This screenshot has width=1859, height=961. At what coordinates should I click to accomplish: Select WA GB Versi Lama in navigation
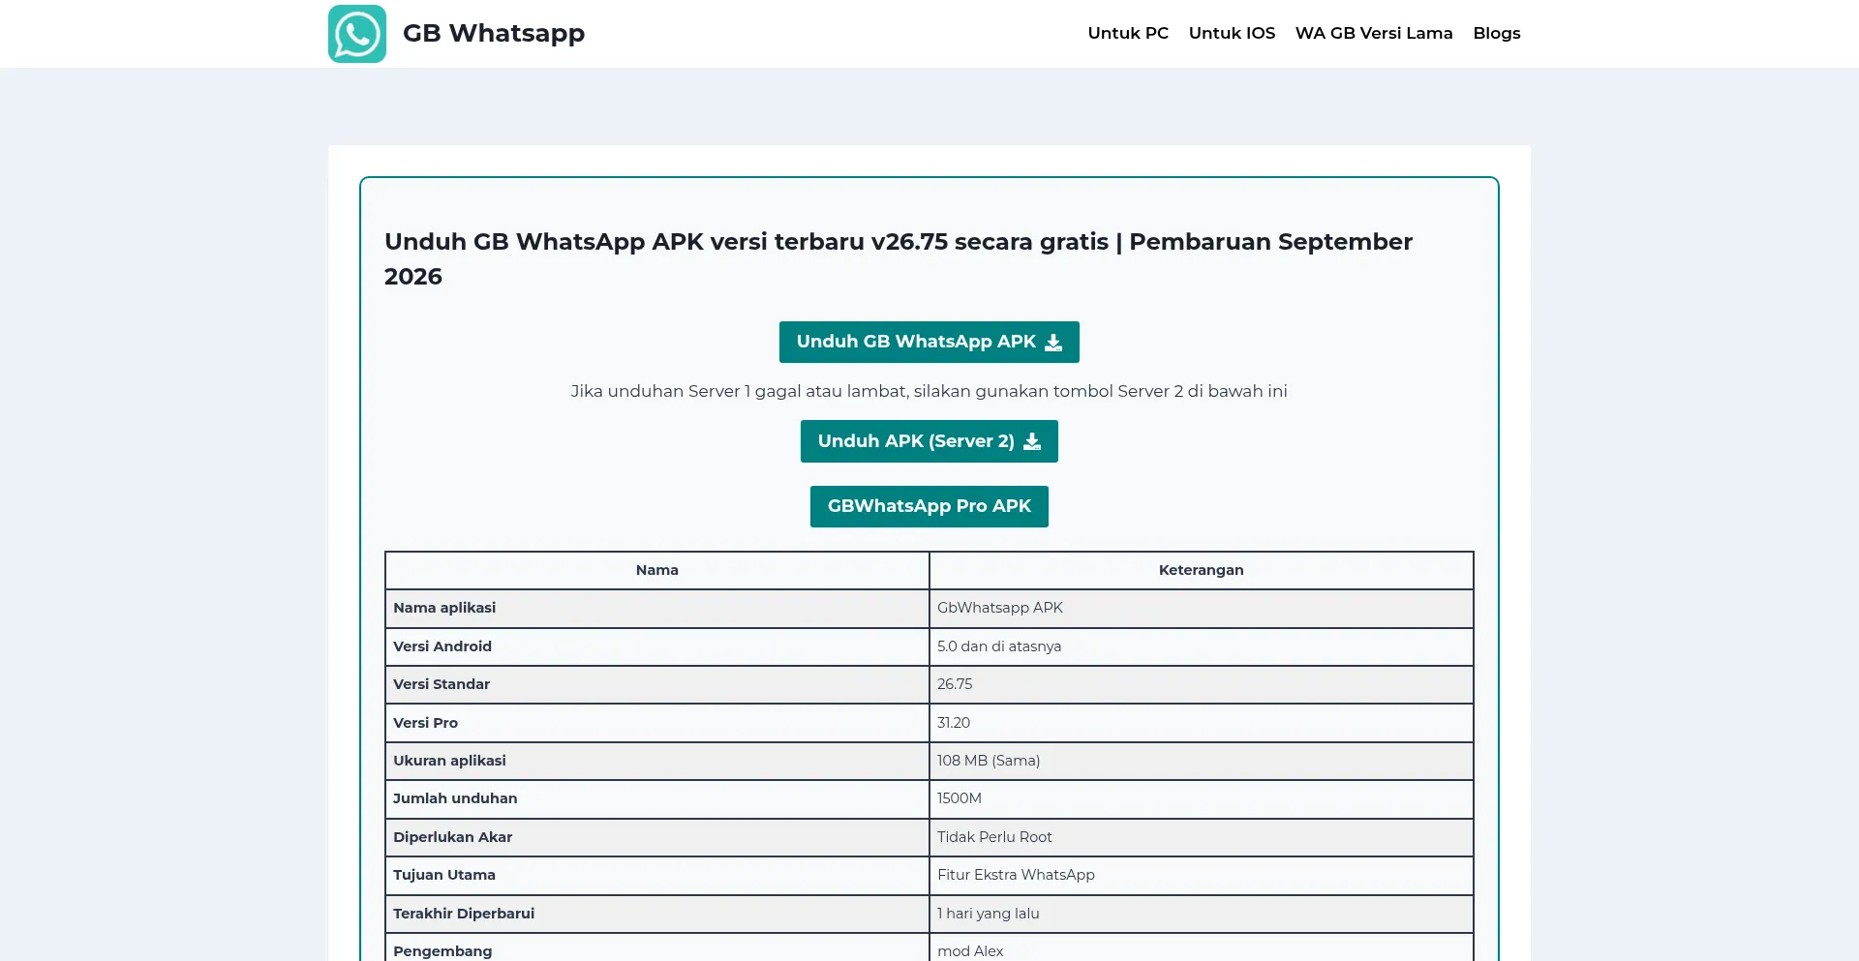click(x=1374, y=33)
